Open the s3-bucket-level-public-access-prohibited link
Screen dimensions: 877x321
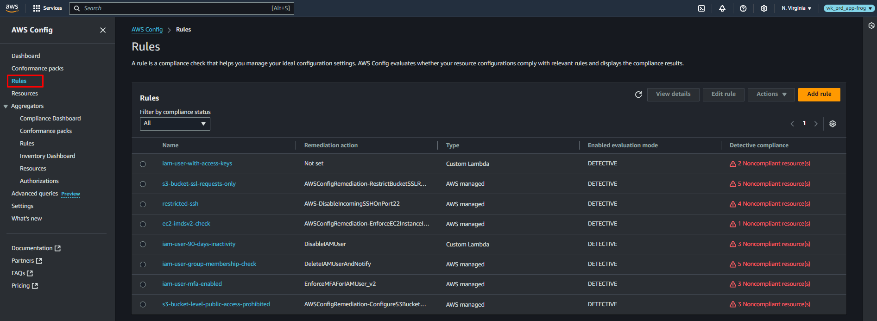click(216, 304)
